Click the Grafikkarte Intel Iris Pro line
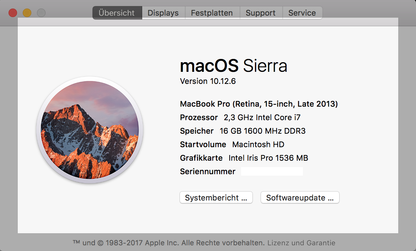Screen dimensions: 416x251 coord(244,158)
